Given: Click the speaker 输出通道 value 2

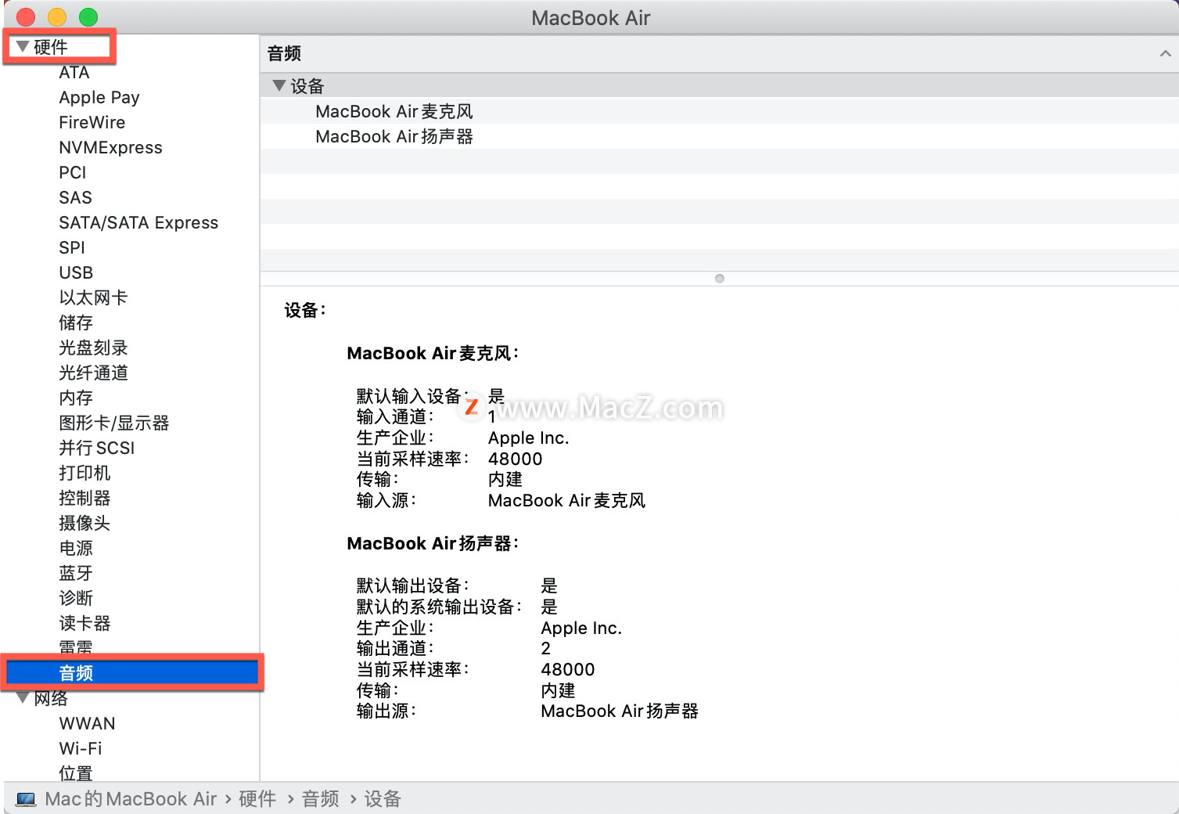Looking at the screenshot, I should click(546, 648).
